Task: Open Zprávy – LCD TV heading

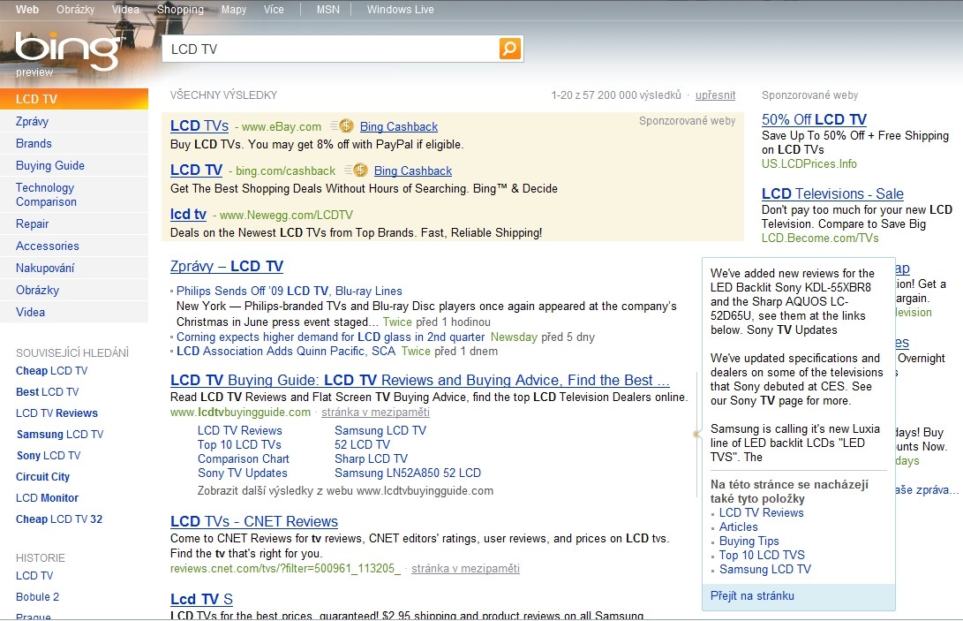Action: (227, 266)
